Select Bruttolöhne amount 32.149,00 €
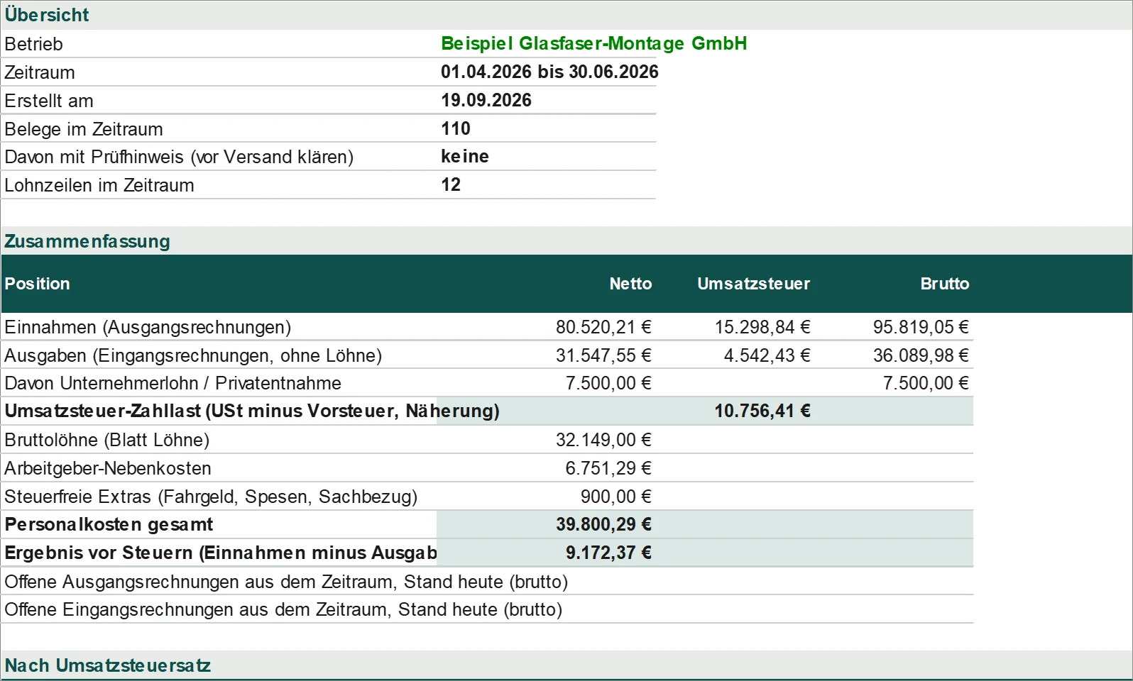The width and height of the screenshot is (1133, 681). 603,440
